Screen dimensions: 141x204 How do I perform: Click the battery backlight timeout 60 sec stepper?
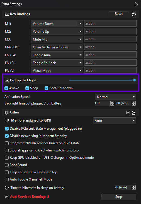126,103
